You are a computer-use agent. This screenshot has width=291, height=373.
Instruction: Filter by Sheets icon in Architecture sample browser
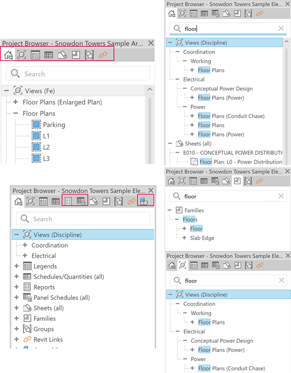[x=62, y=55]
